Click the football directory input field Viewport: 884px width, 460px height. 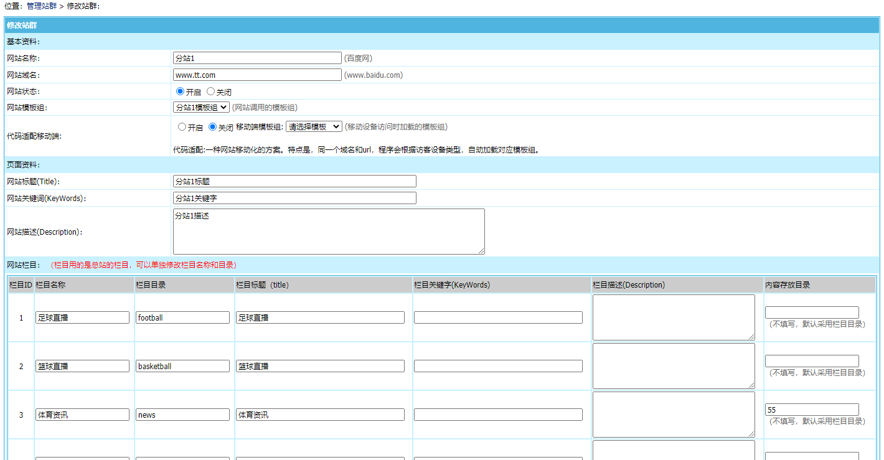[182, 317]
